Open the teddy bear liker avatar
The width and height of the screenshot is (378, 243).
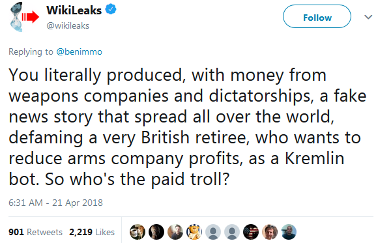point(194,232)
